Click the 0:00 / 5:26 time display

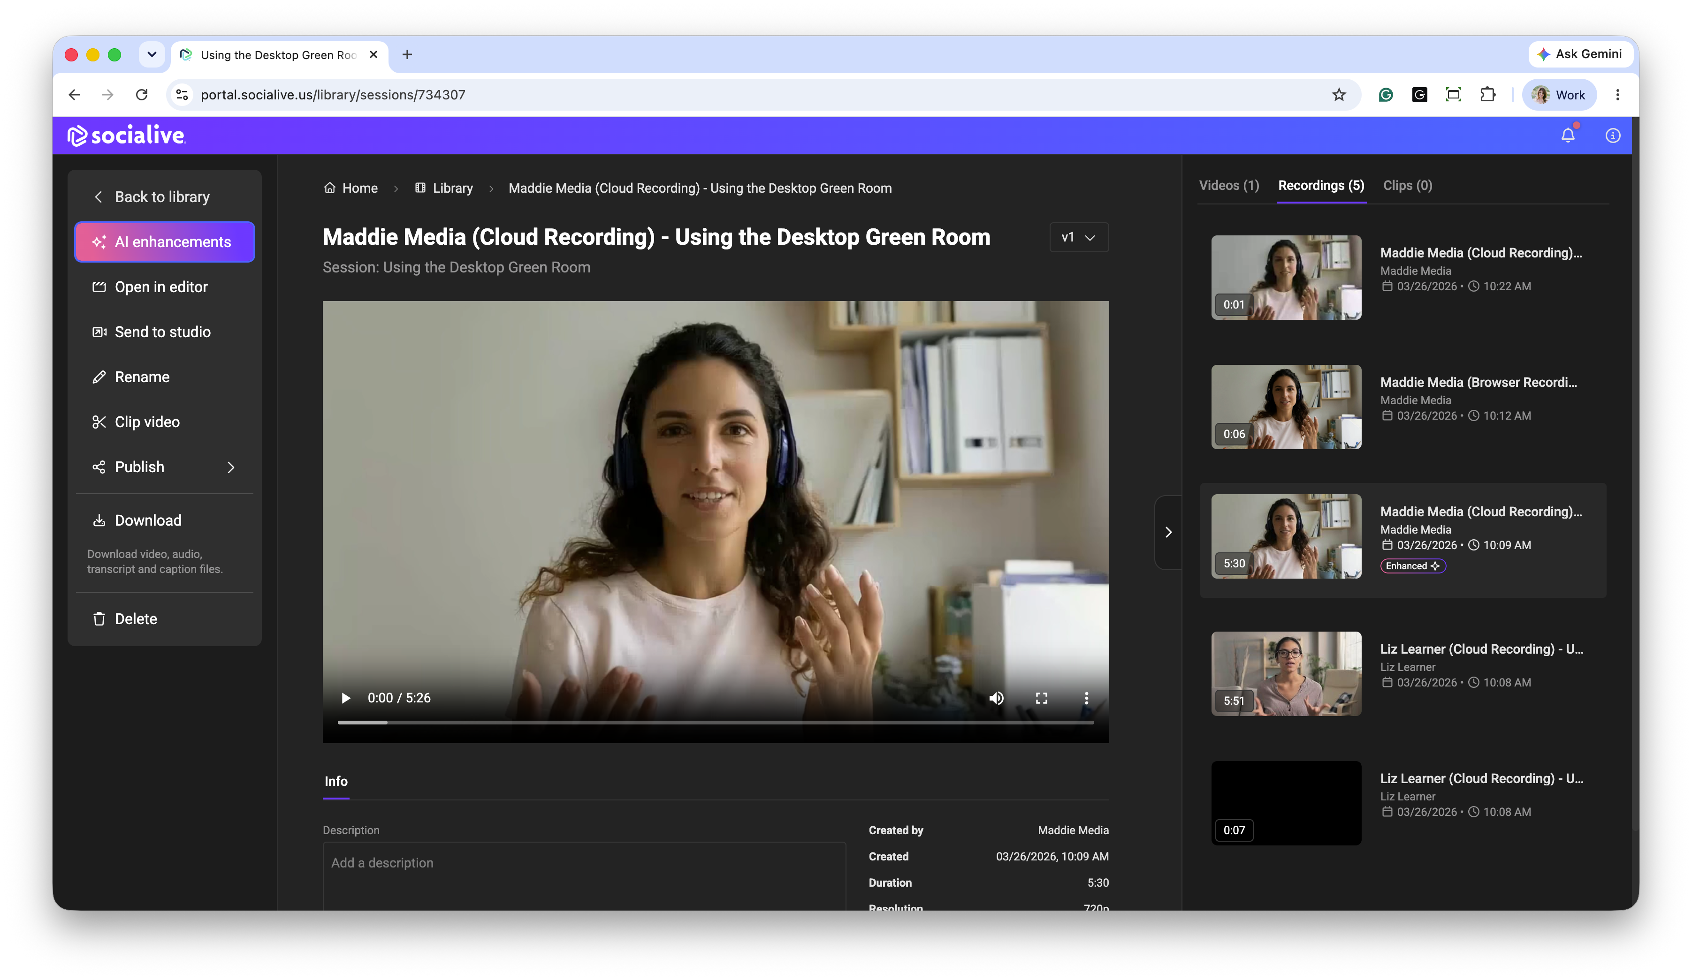399,698
